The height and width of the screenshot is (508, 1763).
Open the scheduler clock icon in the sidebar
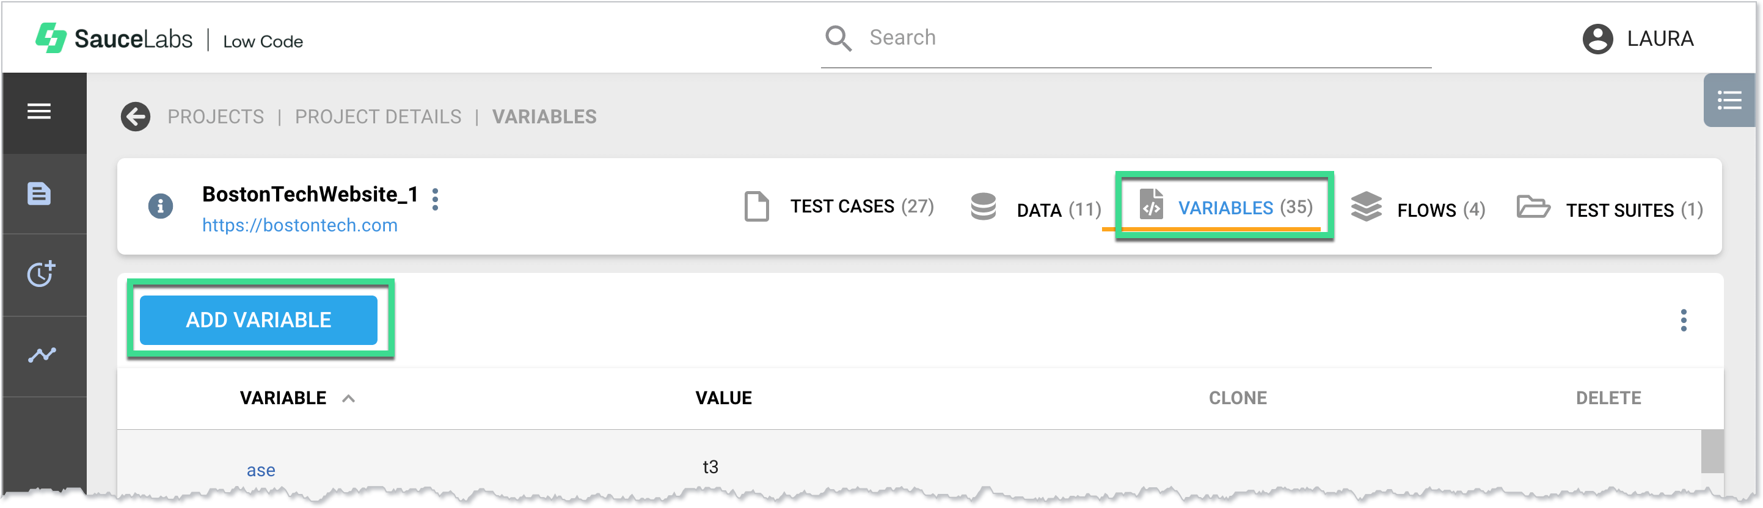point(41,274)
